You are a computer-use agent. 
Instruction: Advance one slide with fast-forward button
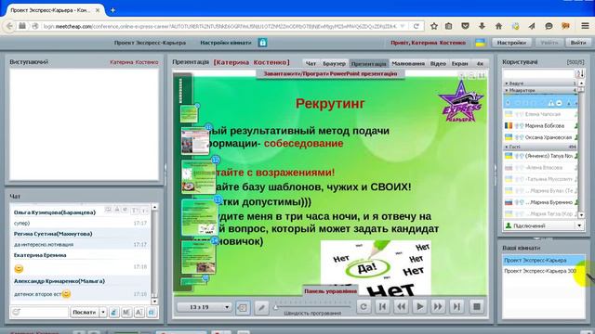click(x=438, y=306)
